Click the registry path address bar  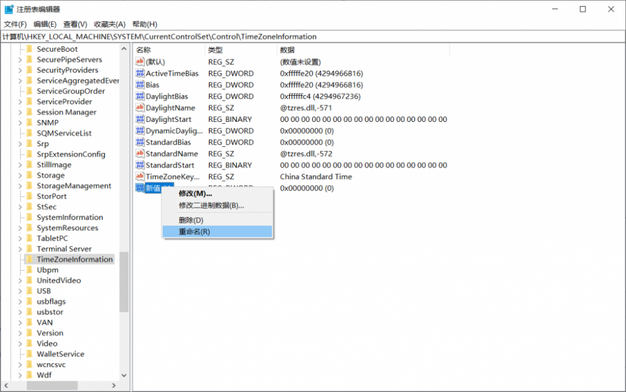(313, 36)
